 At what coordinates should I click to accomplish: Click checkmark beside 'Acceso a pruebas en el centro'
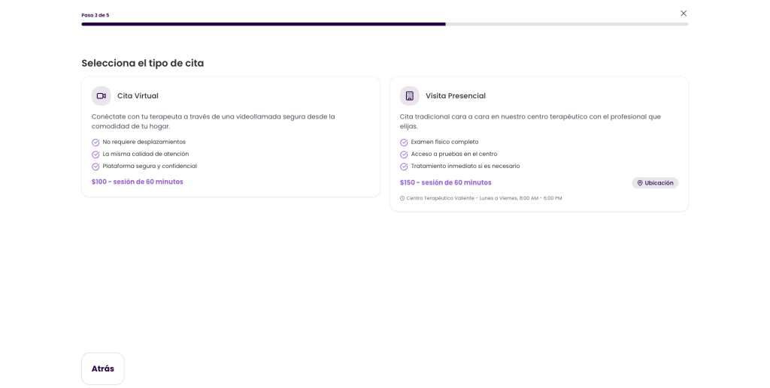(x=404, y=155)
